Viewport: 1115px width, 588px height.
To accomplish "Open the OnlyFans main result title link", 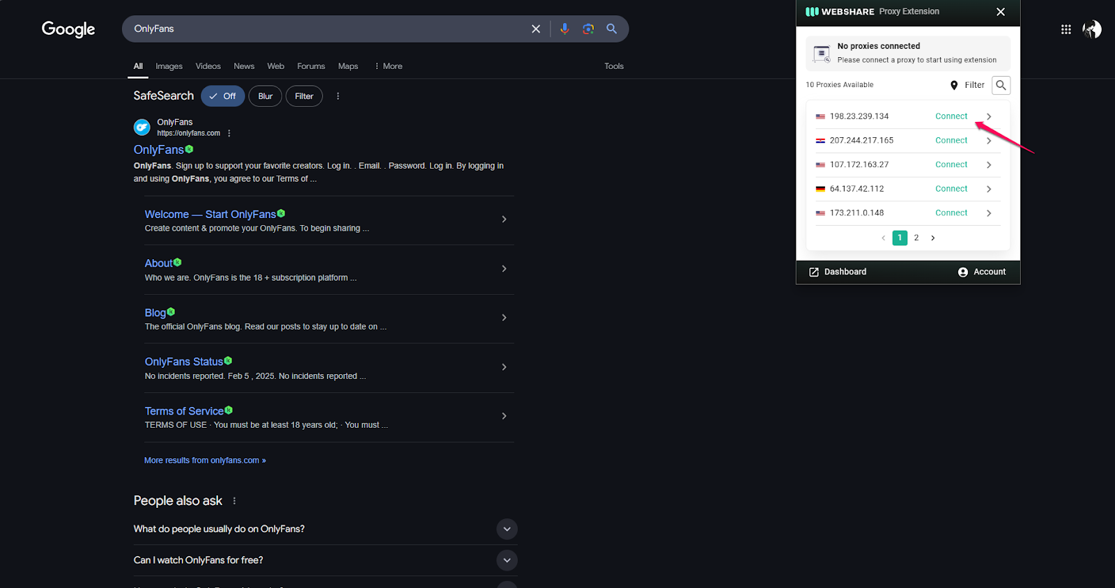I will pos(159,150).
